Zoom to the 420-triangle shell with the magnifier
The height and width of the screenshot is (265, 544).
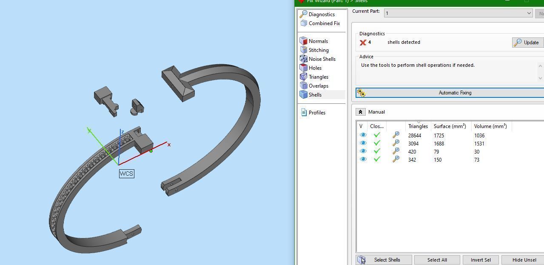(x=396, y=151)
